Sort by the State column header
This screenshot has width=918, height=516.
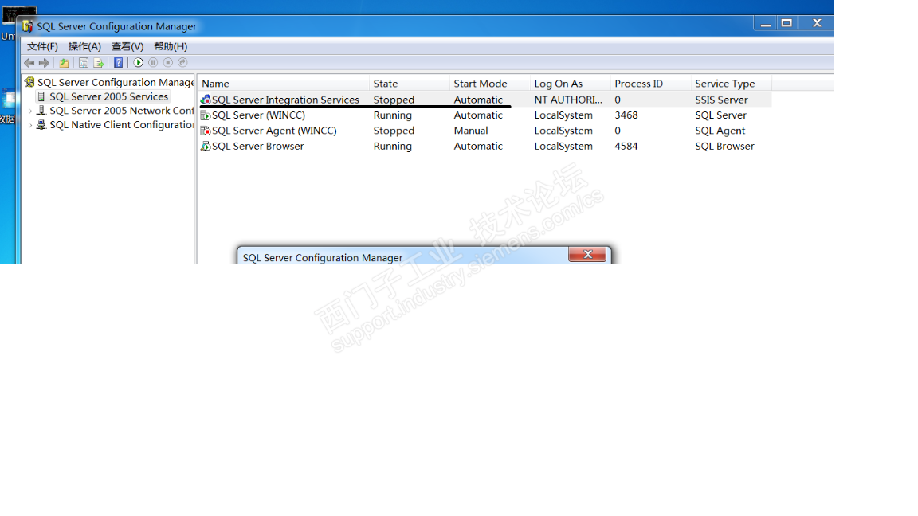click(x=410, y=84)
